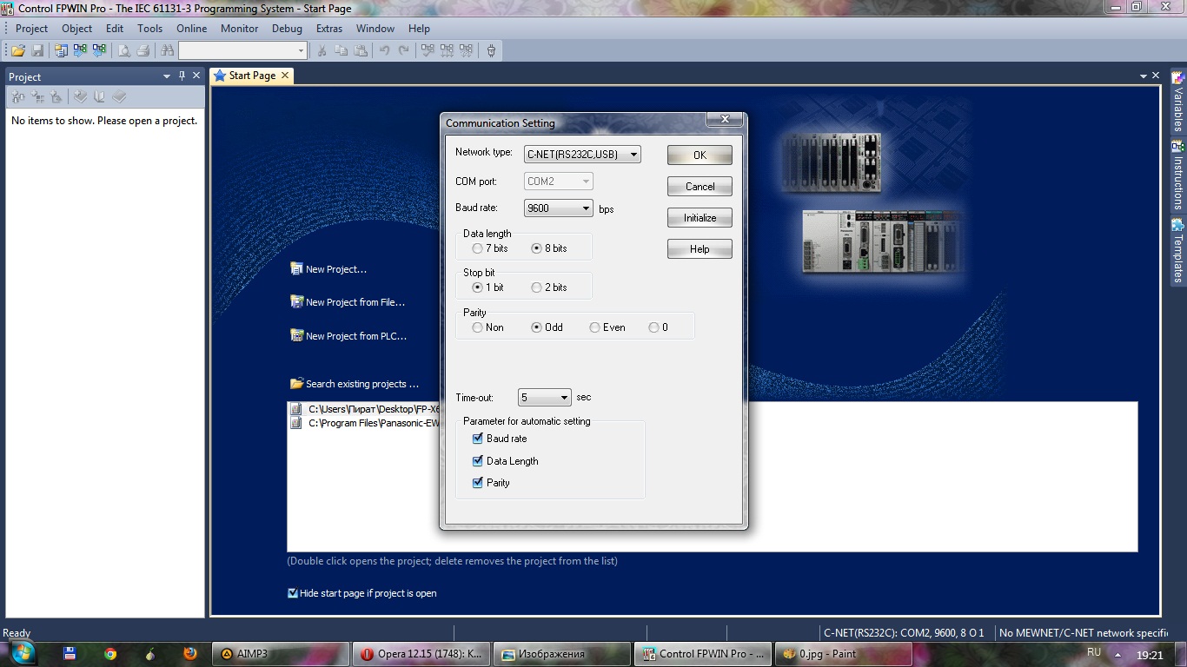Open the Online menu
1187x667 pixels.
(x=191, y=29)
